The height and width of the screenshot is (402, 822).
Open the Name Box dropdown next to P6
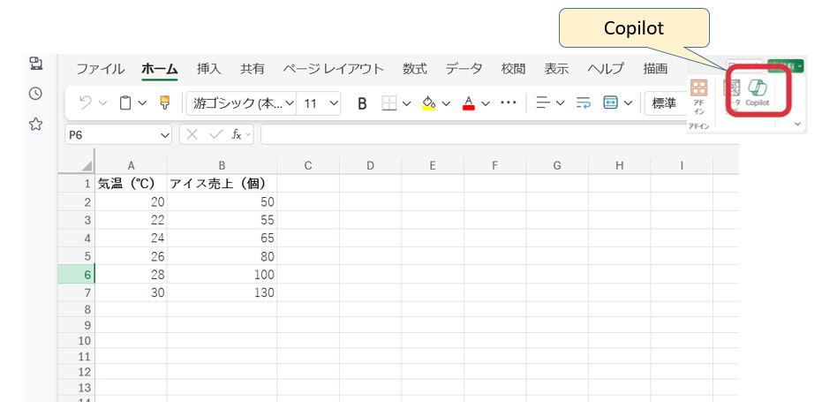point(165,135)
